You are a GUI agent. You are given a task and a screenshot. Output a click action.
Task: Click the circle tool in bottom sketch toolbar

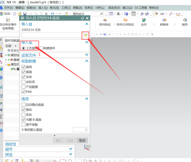click(70, 161)
